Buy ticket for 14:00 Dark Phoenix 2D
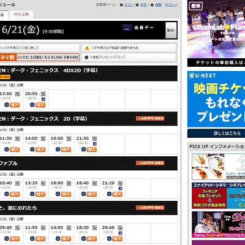Viewport: 245px width, 245px height. point(40,149)
